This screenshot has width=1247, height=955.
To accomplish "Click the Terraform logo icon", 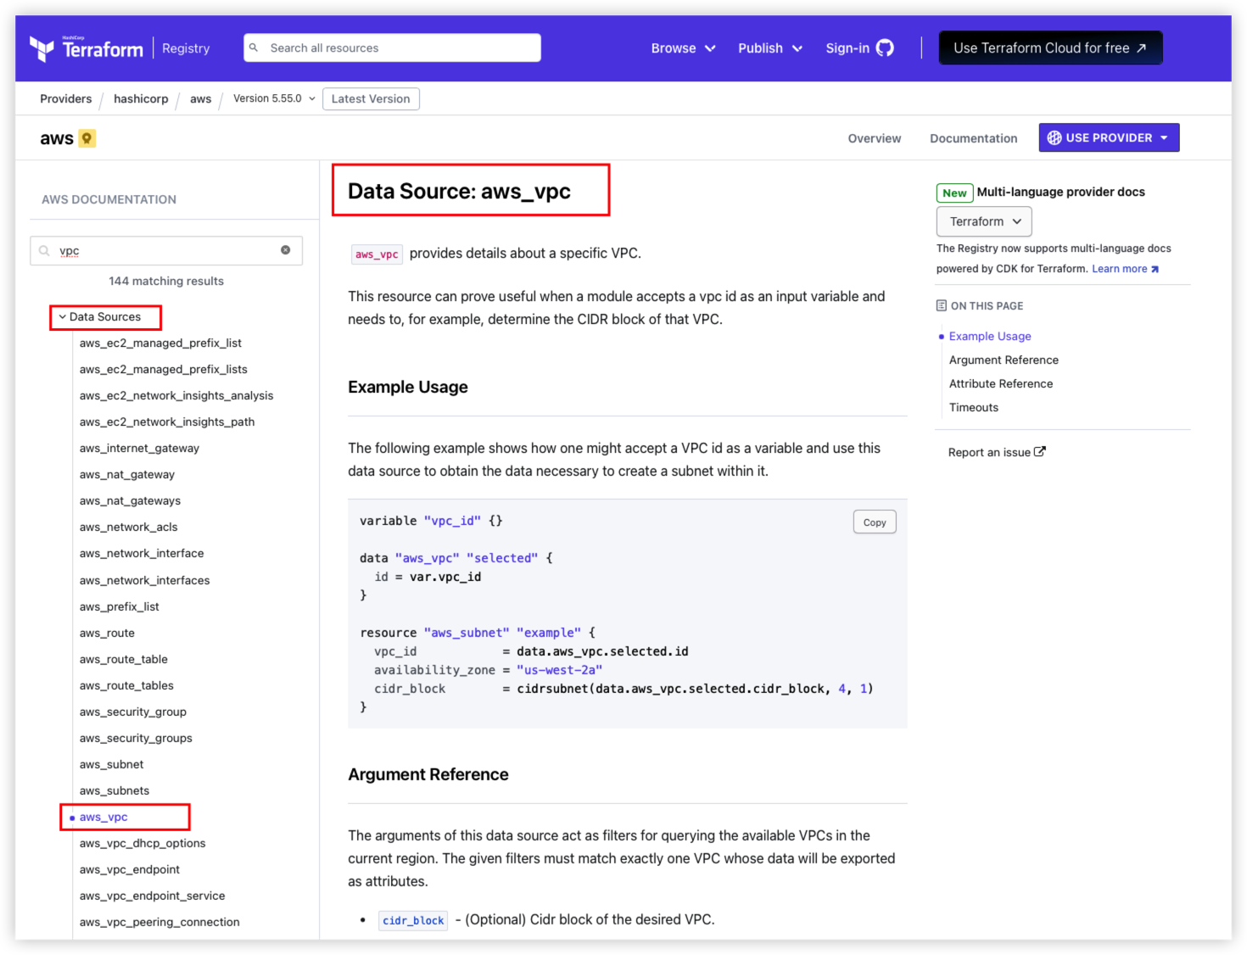I will point(42,48).
